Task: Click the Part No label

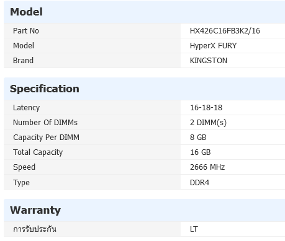Action: click(x=26, y=31)
